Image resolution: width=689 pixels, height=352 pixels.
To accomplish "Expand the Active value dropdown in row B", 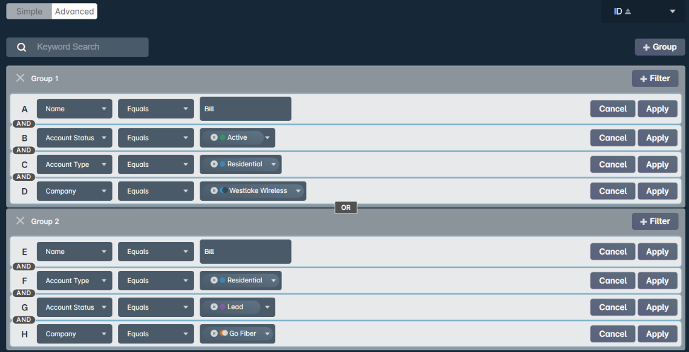I will pyautogui.click(x=267, y=138).
